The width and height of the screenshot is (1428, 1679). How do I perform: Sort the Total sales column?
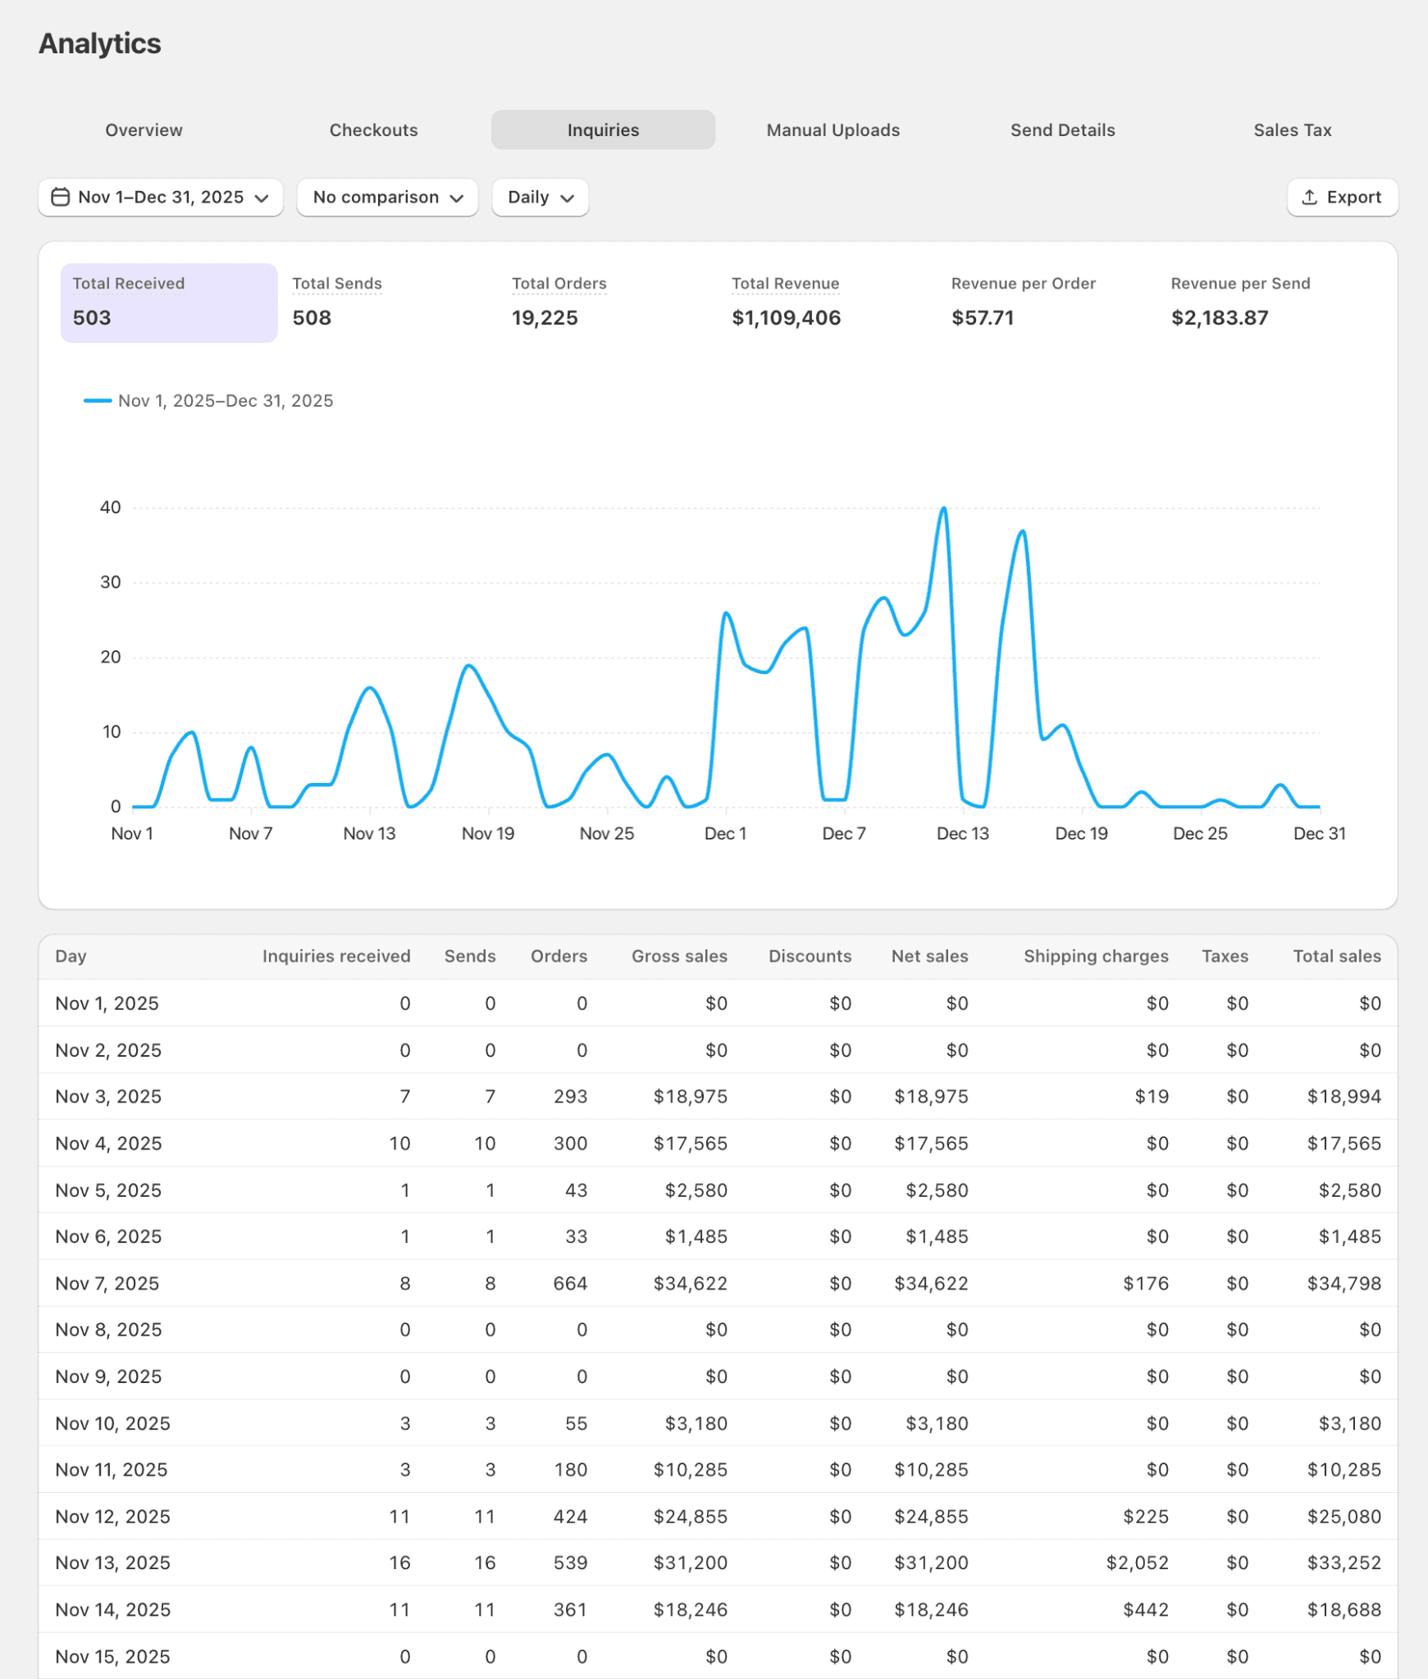pos(1336,956)
